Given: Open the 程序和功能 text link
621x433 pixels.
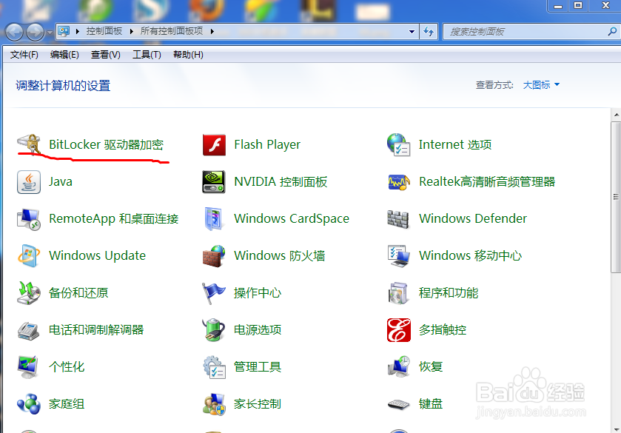Looking at the screenshot, I should [449, 293].
